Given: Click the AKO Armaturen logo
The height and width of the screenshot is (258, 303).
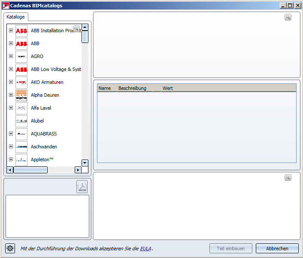Looking at the screenshot, I should [x=21, y=83].
